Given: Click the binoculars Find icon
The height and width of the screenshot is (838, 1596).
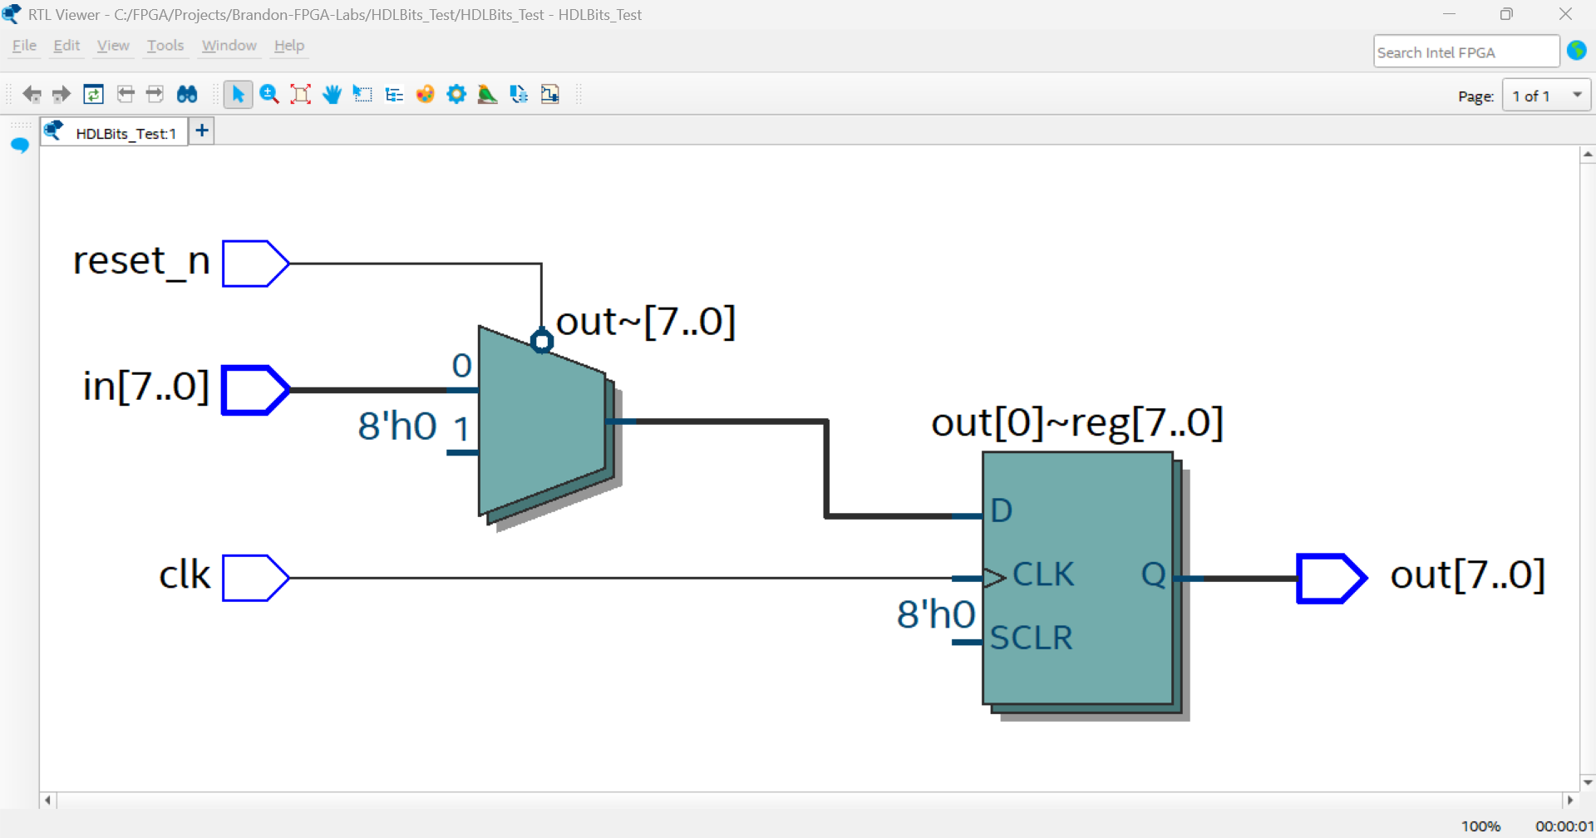Looking at the screenshot, I should tap(187, 95).
